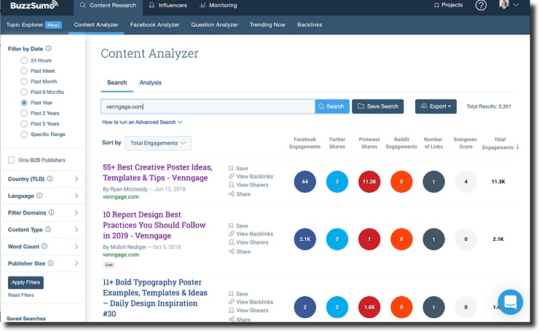This screenshot has height=331, width=539.
Task: Click the Apply Filters button
Action: (x=25, y=282)
